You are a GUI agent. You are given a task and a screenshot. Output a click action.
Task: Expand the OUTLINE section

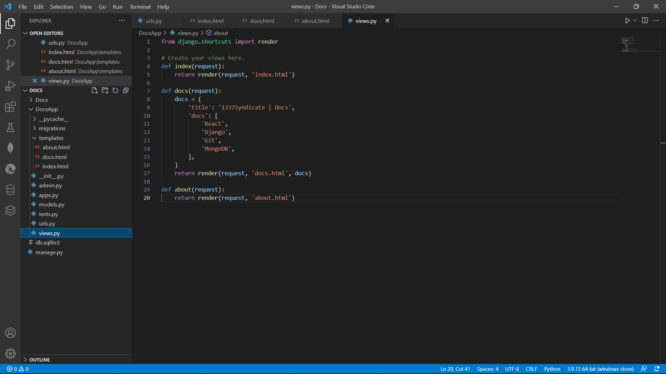[x=39, y=359]
